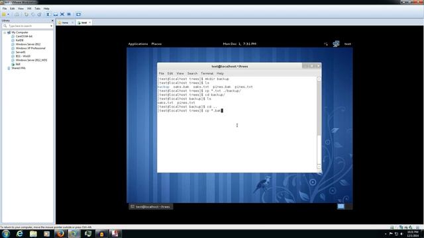Open the terminal's Terminal menu
This screenshot has height=238, width=424.
coord(207,73)
